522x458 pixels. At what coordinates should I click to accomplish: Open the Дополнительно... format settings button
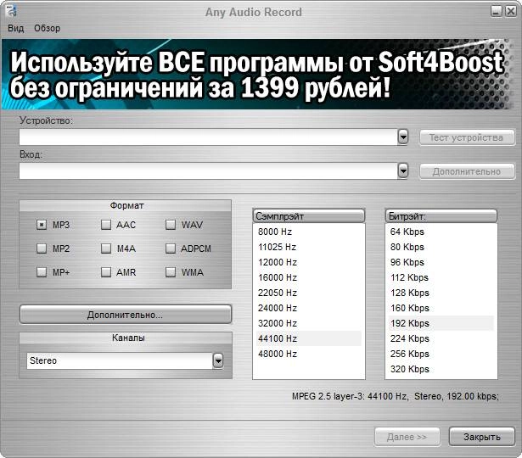(x=126, y=315)
